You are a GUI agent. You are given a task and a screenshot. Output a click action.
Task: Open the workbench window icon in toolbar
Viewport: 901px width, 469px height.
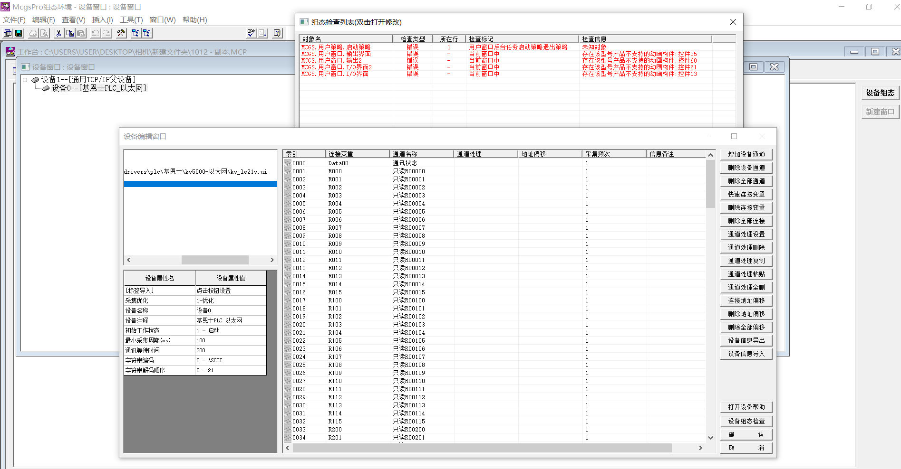coord(8,33)
